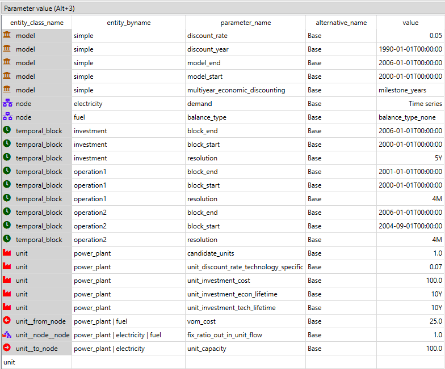Select the fuel entity_byname cell
445x369 pixels.
tap(128, 117)
